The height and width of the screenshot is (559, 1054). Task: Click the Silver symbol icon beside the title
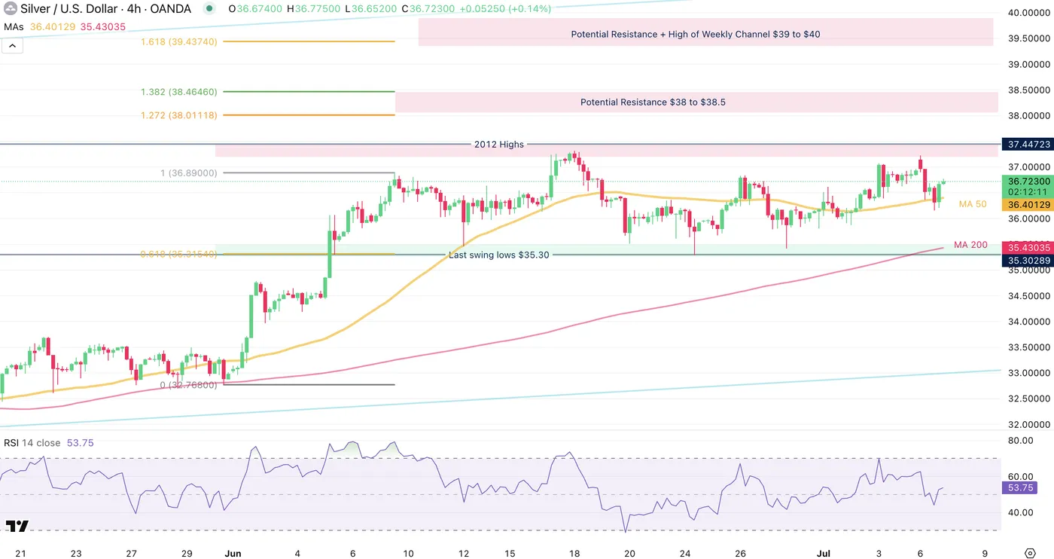[11, 9]
